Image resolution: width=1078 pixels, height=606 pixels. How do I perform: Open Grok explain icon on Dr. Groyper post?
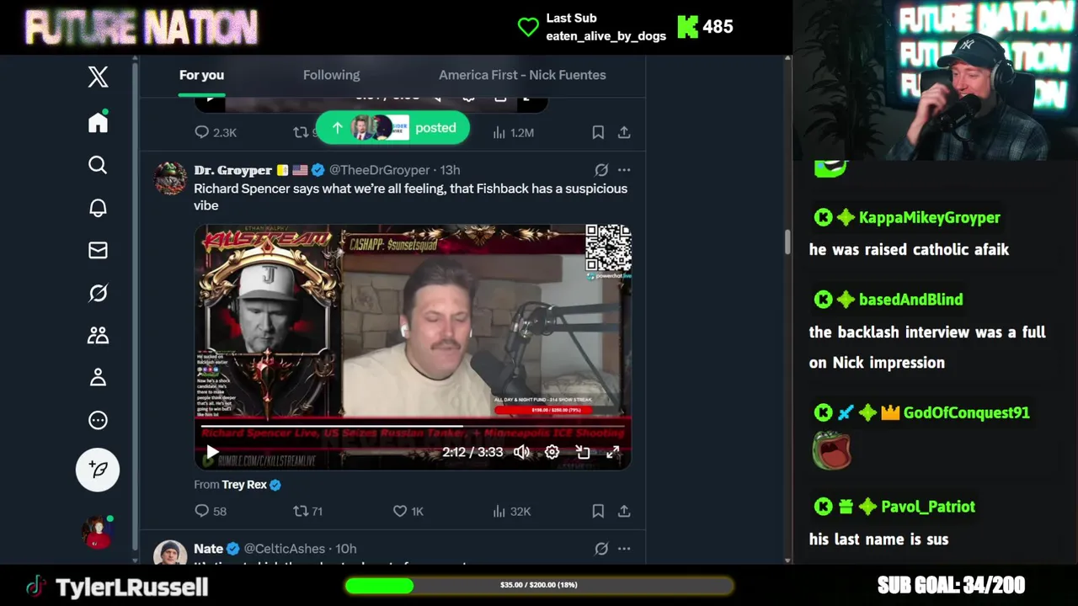601,170
